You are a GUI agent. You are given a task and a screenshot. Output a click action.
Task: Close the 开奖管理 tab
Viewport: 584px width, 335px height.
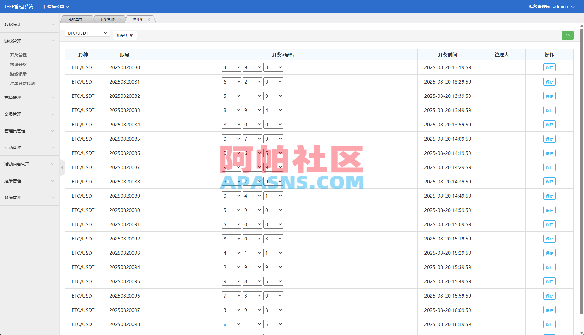tap(121, 19)
